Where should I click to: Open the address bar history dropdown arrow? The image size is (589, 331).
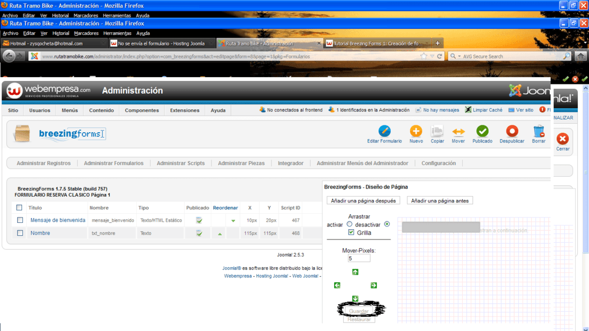(432, 56)
